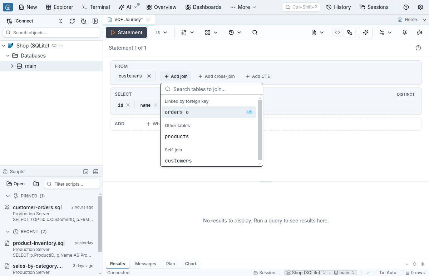429x276 pixels.
Task: Open the Terminal panel
Action: [x=96, y=7]
